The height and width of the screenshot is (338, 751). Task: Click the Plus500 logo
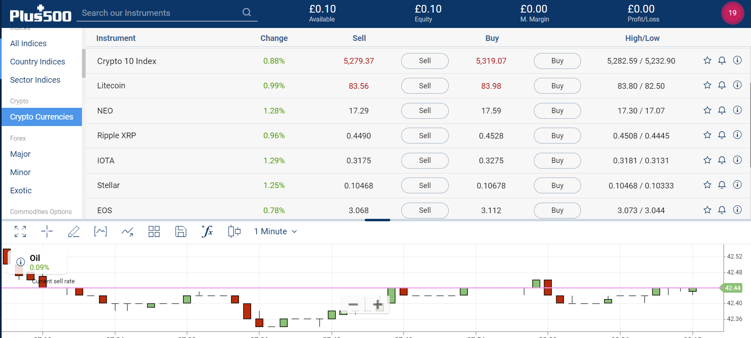coord(40,13)
